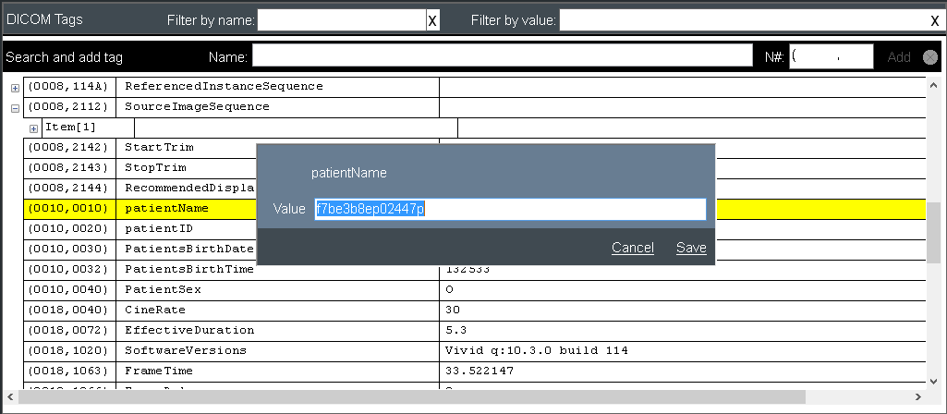The image size is (947, 414).
Task: Click the horizontal scrollbar right arrow
Action: click(x=920, y=396)
